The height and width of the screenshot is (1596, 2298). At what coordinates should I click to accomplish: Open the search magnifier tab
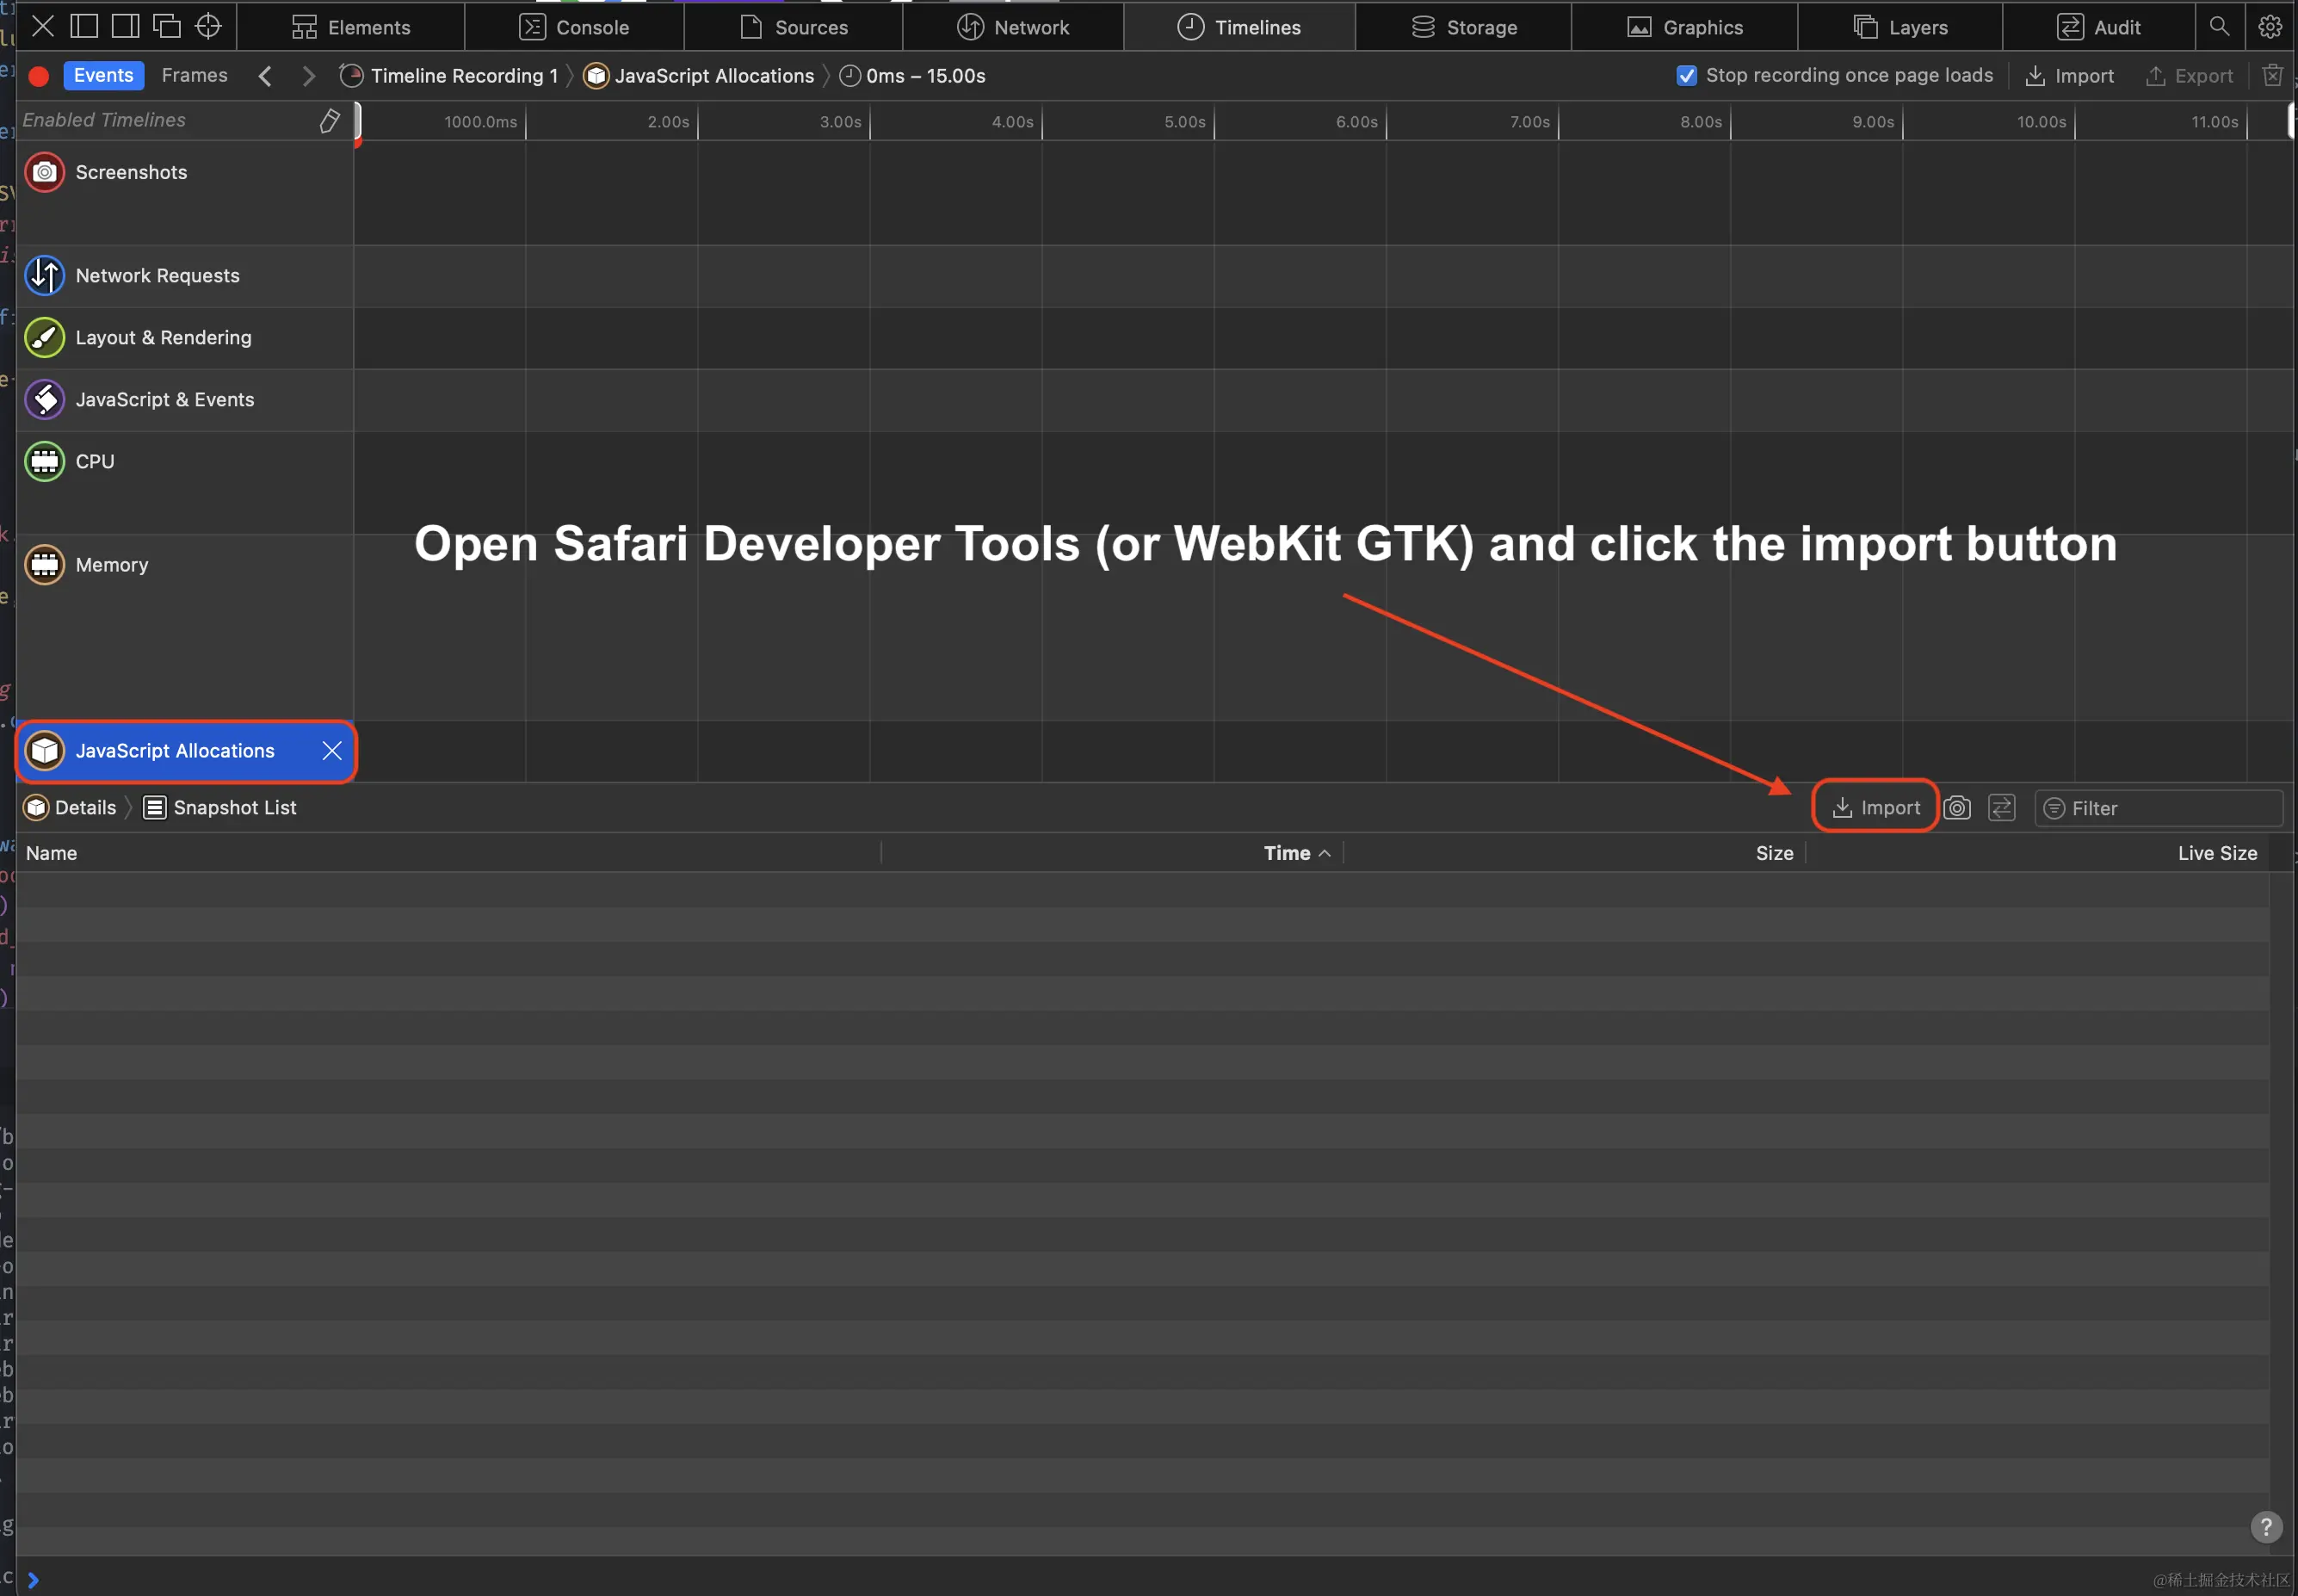tap(2219, 27)
